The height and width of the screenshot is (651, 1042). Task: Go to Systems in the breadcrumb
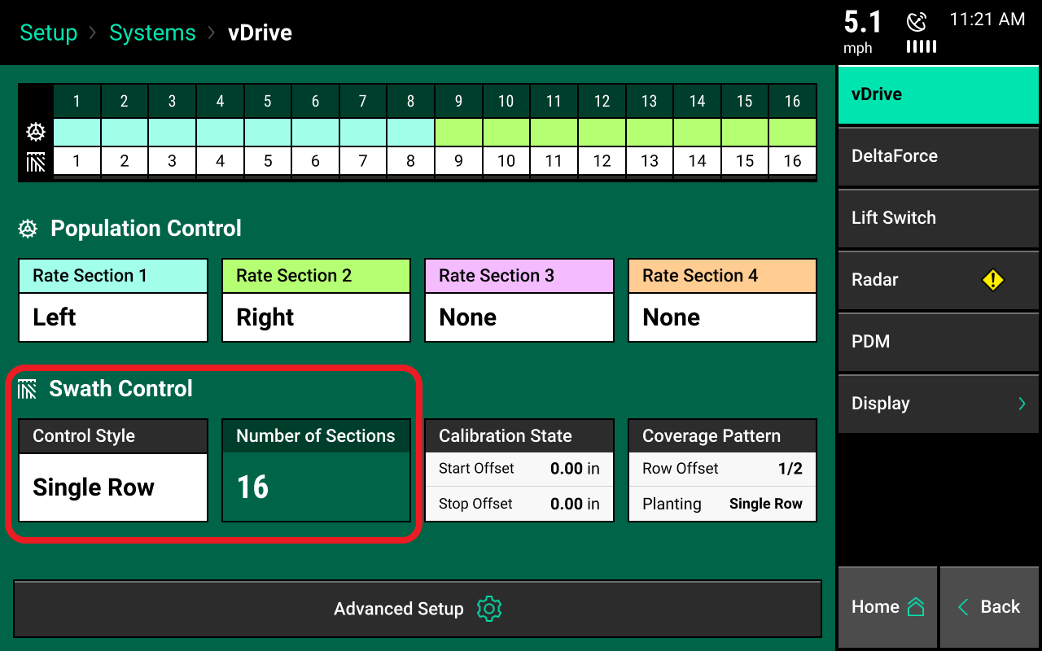pos(152,33)
